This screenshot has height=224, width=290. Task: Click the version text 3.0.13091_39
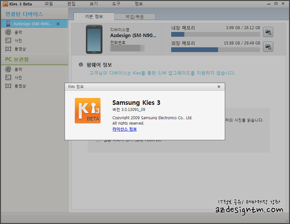133,110
